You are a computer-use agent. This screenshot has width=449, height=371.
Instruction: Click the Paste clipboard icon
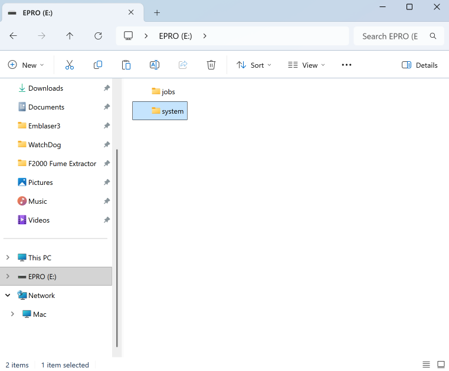coord(126,65)
